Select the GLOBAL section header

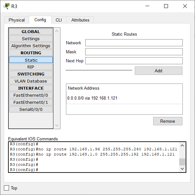point(31,31)
